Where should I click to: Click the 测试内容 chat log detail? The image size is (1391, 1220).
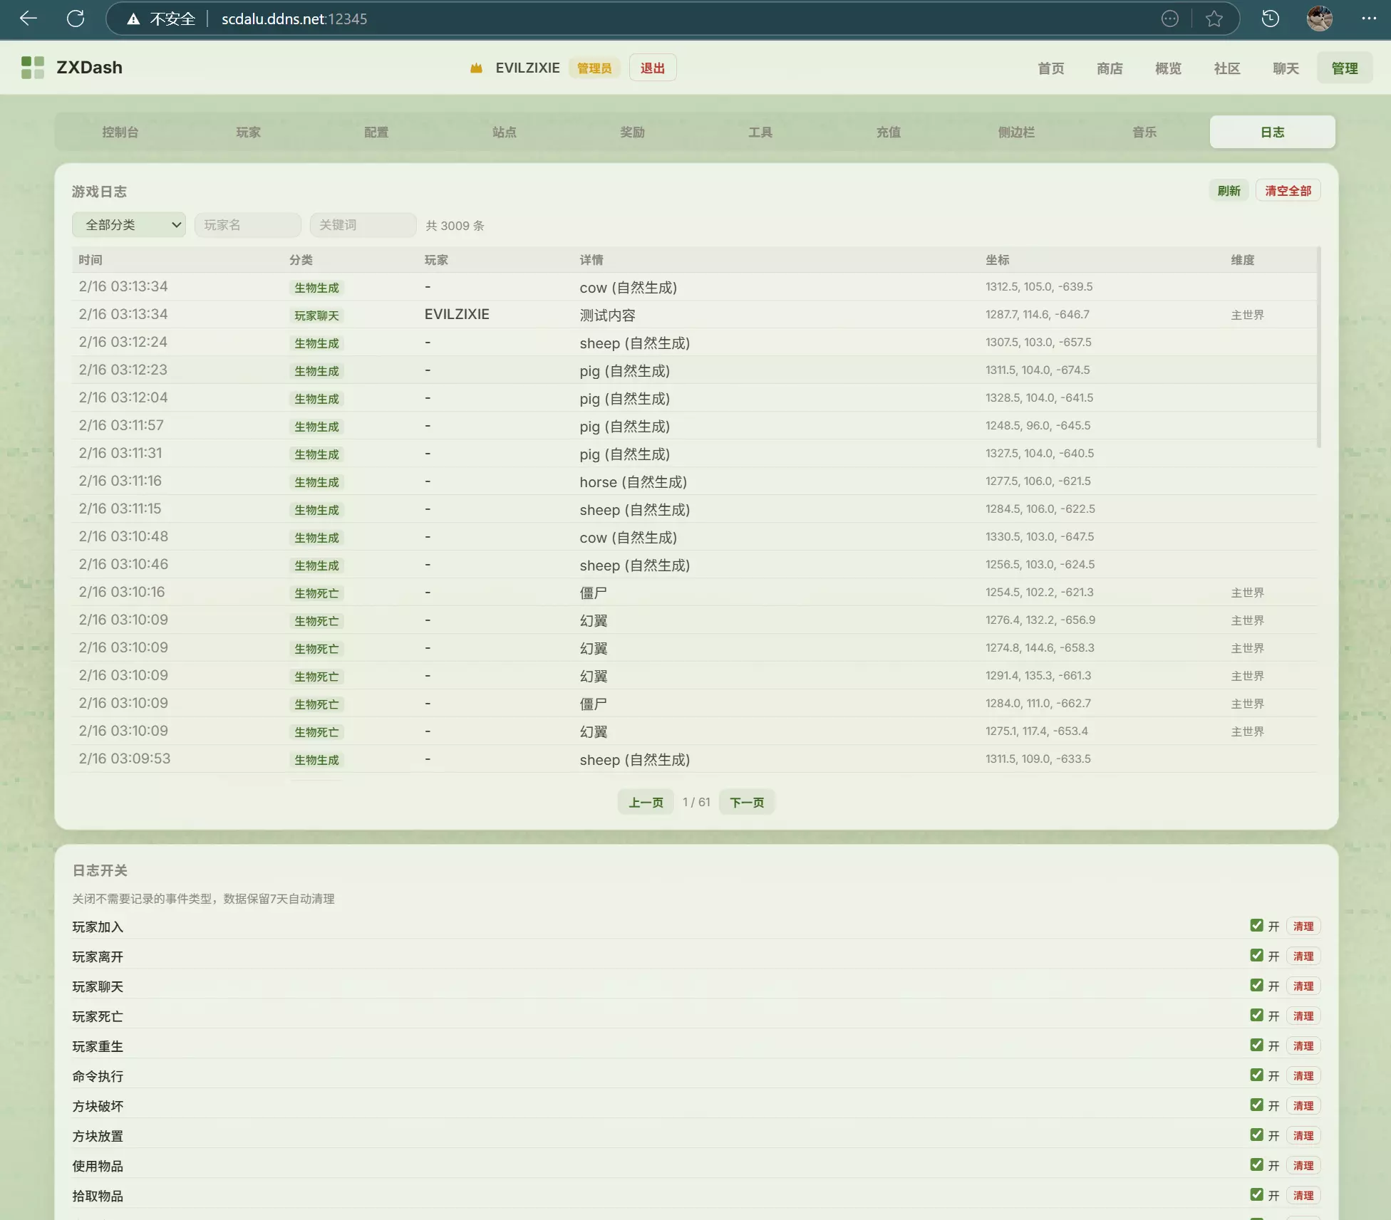click(607, 315)
